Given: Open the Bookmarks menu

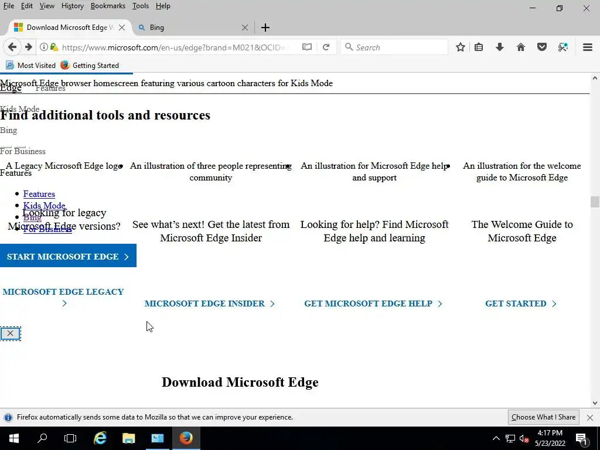Looking at the screenshot, I should point(108,6).
